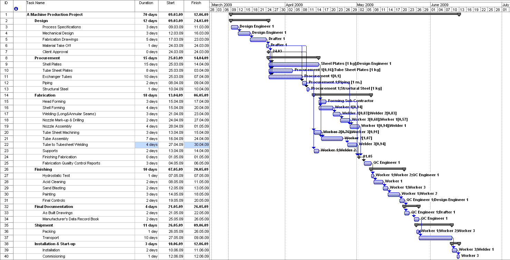The image size is (510, 260).
Task: Select the Fabrication summary task name
Action: [45, 95]
